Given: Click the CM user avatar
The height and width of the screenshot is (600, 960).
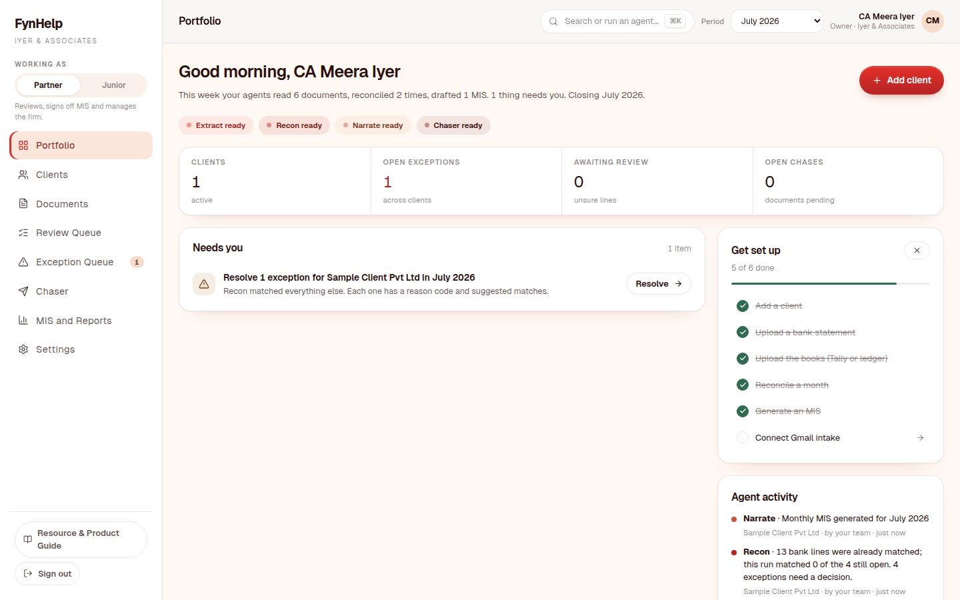Looking at the screenshot, I should click(x=933, y=21).
